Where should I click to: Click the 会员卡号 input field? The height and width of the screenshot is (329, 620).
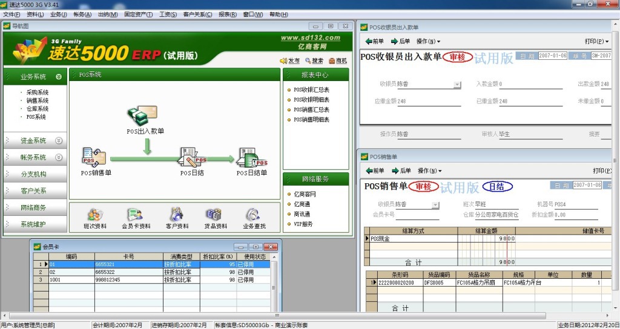418,215
